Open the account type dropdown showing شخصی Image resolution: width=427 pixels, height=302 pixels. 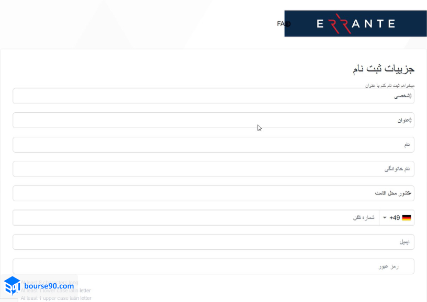209,96
